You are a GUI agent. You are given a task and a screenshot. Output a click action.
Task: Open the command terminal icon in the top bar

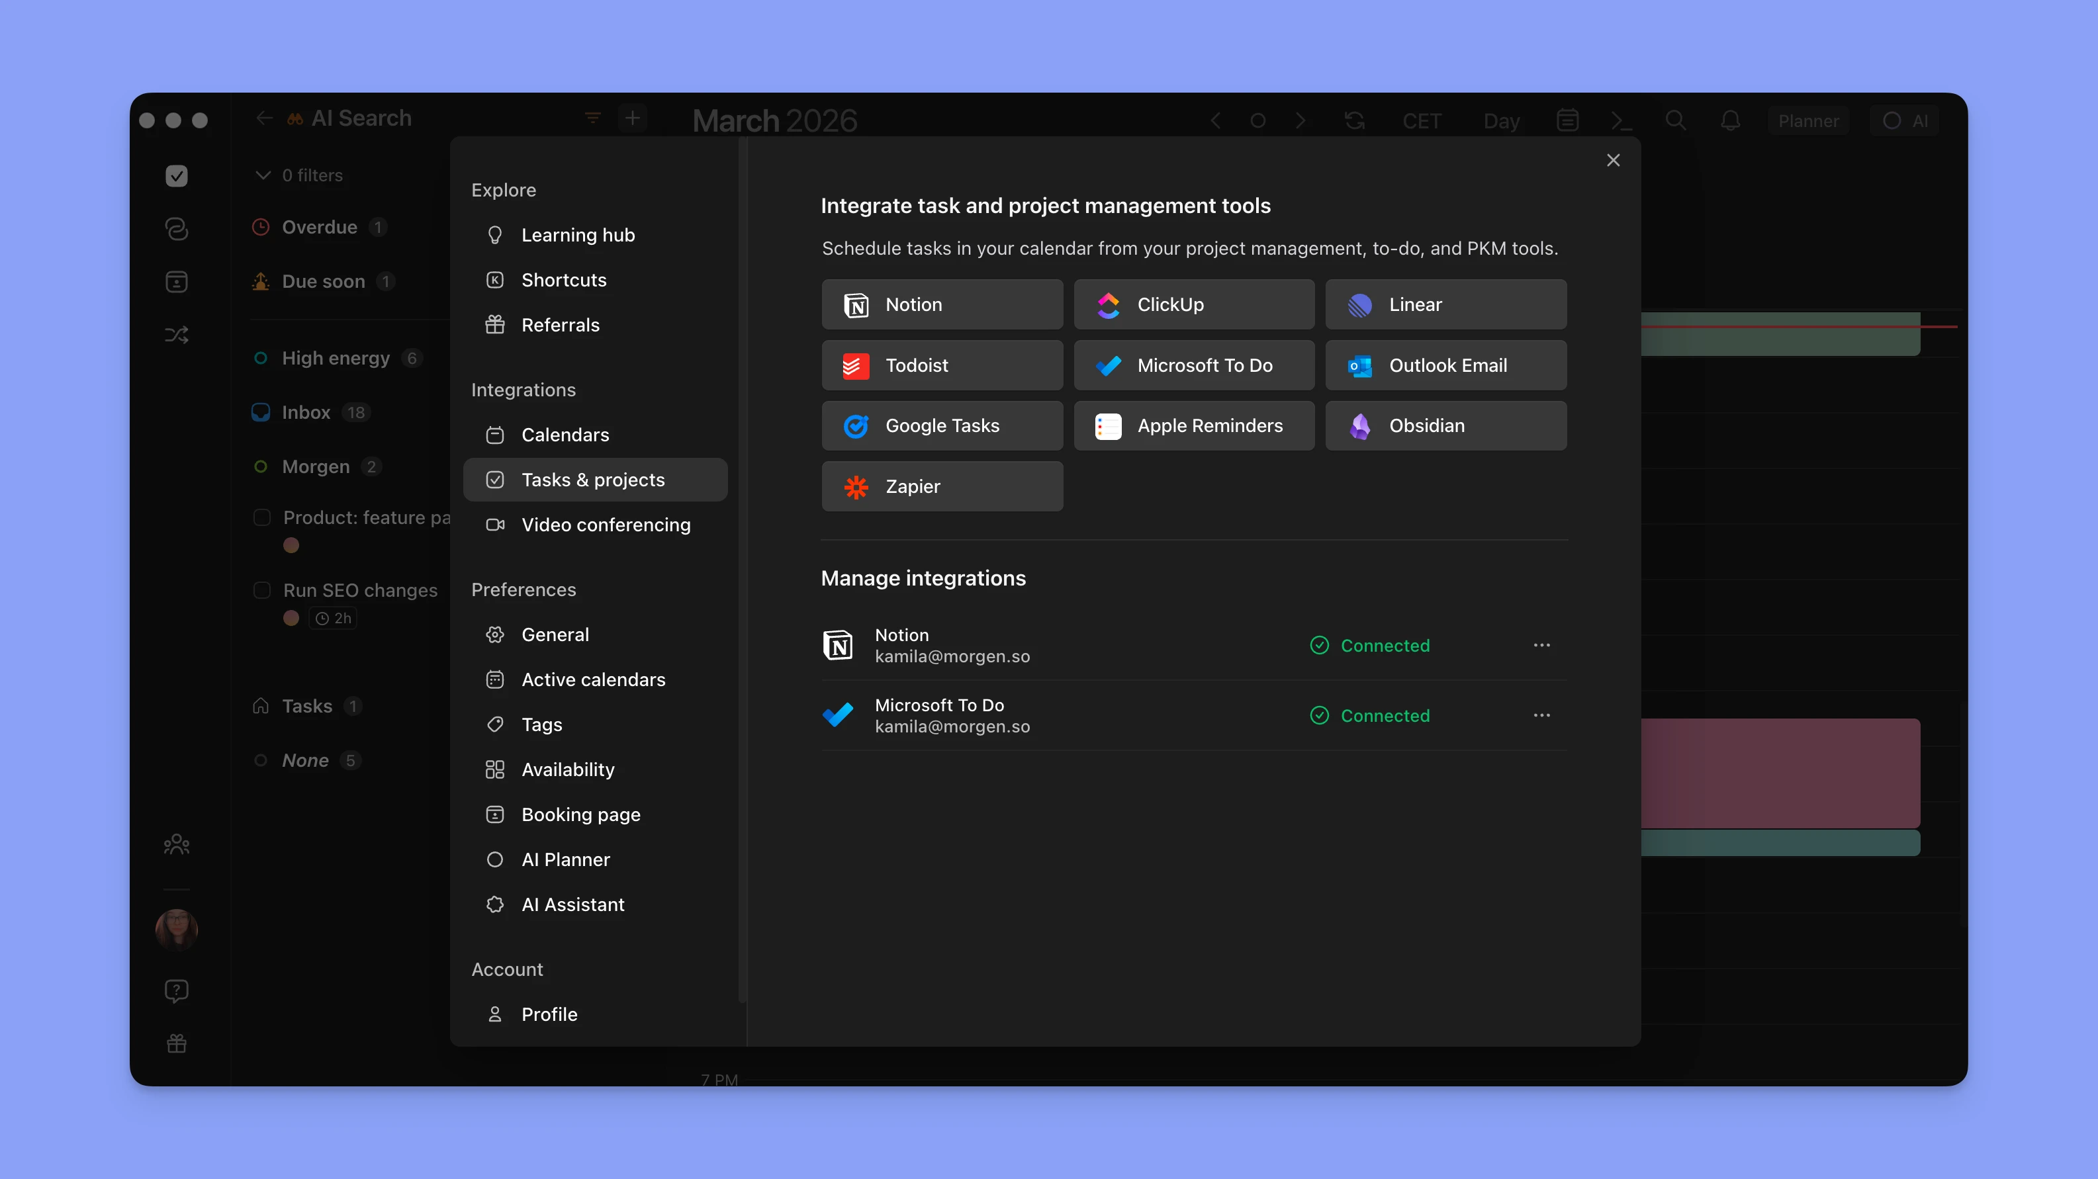click(x=1620, y=120)
